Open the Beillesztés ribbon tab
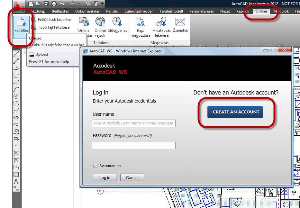This screenshot has width=300, height=208. point(60,11)
